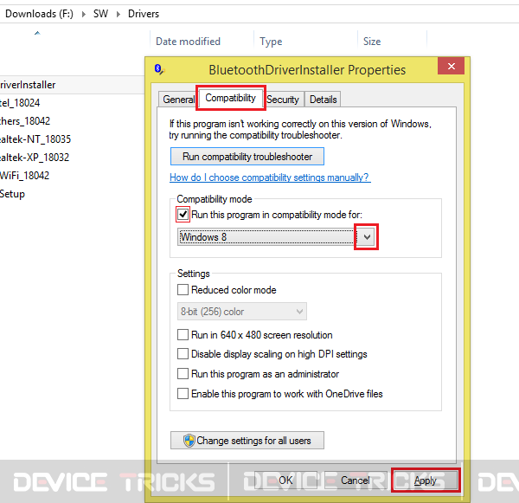Check Enable this program to work with OneDrive

[183, 394]
